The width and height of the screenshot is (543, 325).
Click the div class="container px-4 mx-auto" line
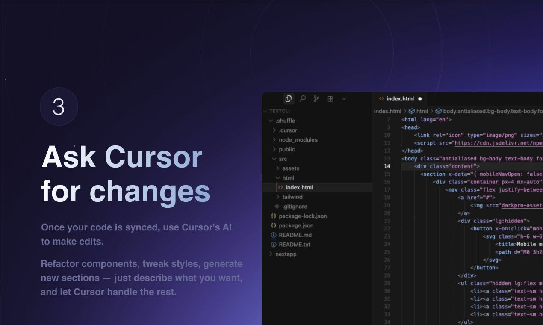pos(487,182)
